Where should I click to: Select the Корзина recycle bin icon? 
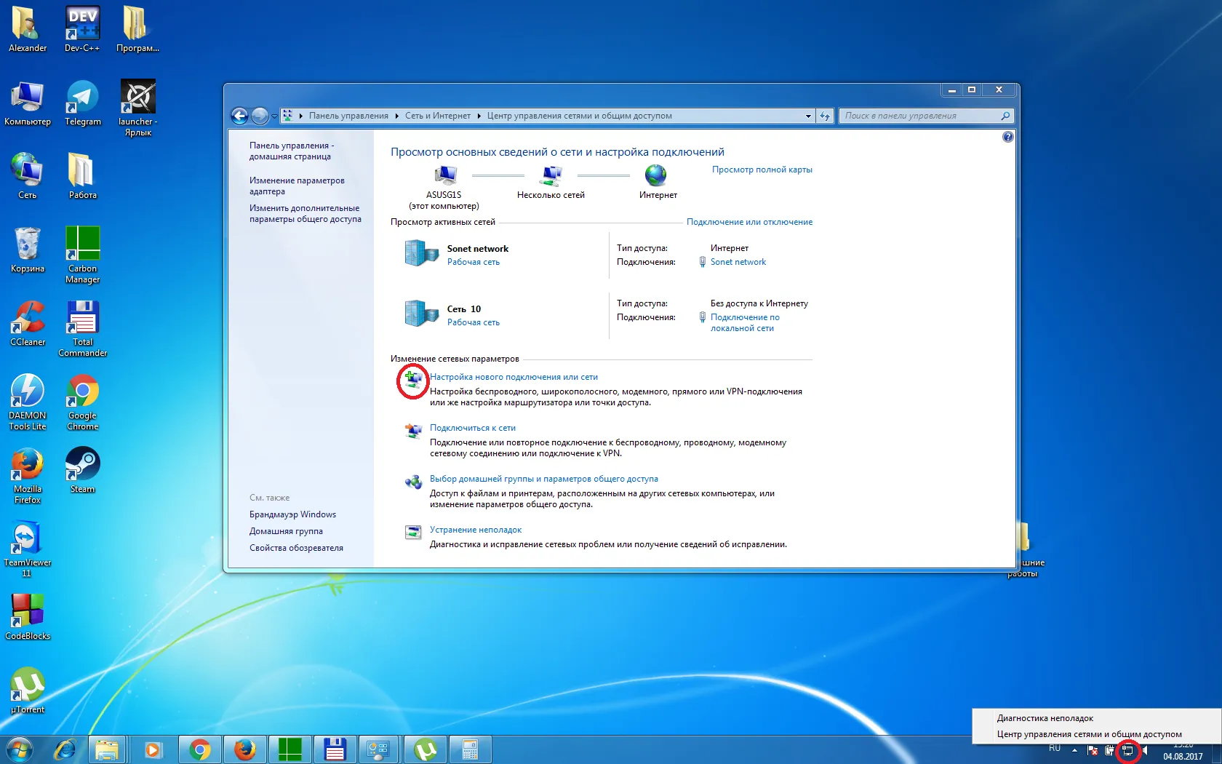coord(28,250)
